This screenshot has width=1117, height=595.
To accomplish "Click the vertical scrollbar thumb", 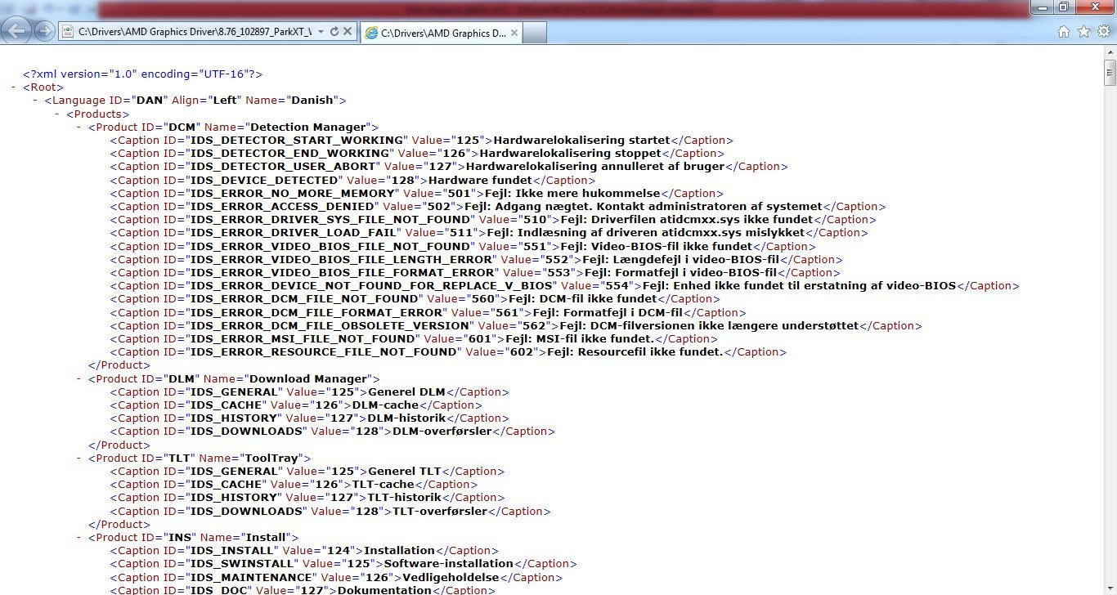I will pos(1110,73).
